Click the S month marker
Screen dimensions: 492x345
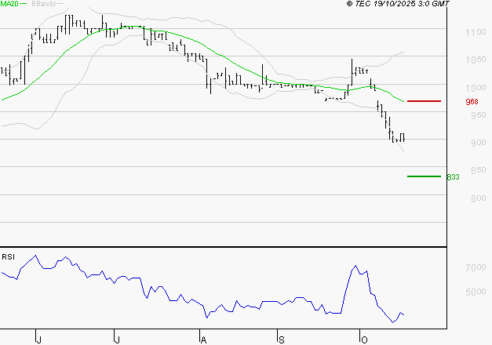282,340
